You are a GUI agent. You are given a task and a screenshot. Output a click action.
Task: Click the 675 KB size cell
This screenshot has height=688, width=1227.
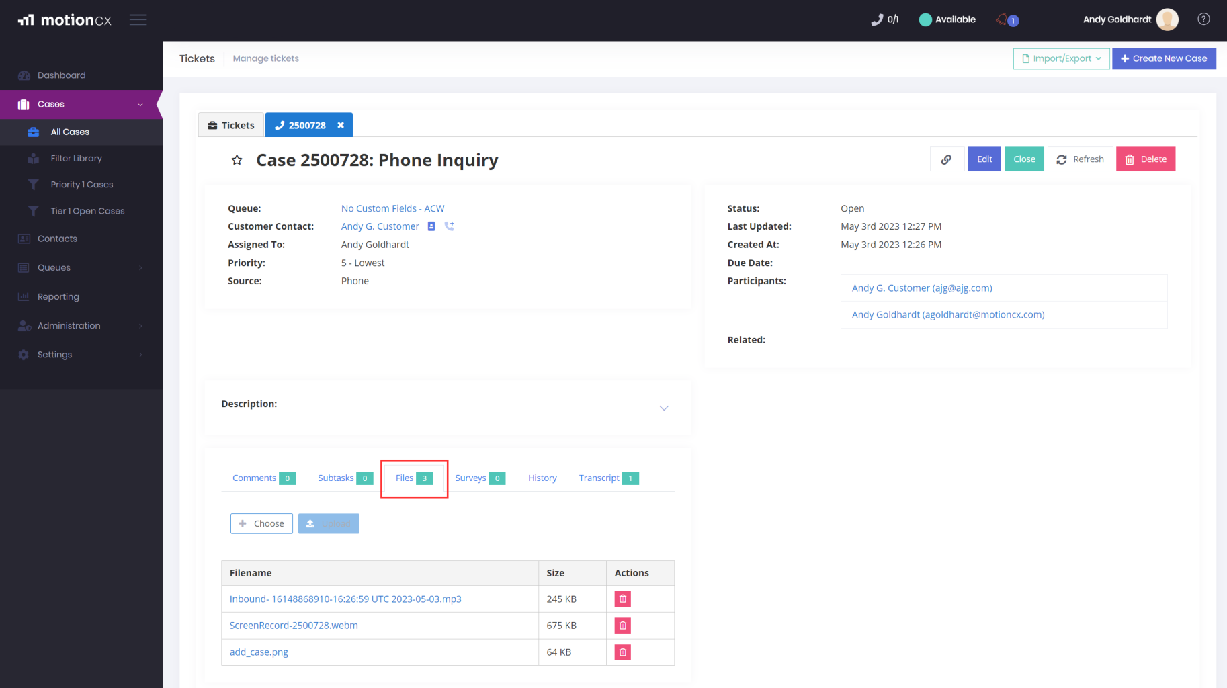(x=572, y=626)
